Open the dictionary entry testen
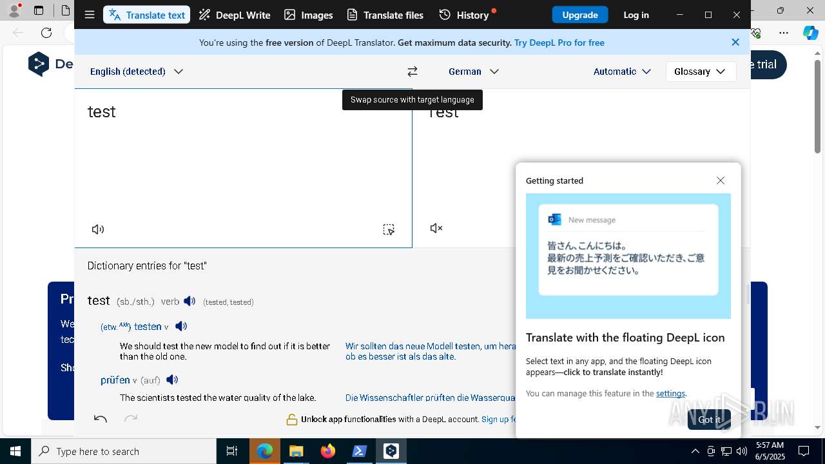The width and height of the screenshot is (825, 464). tap(148, 327)
